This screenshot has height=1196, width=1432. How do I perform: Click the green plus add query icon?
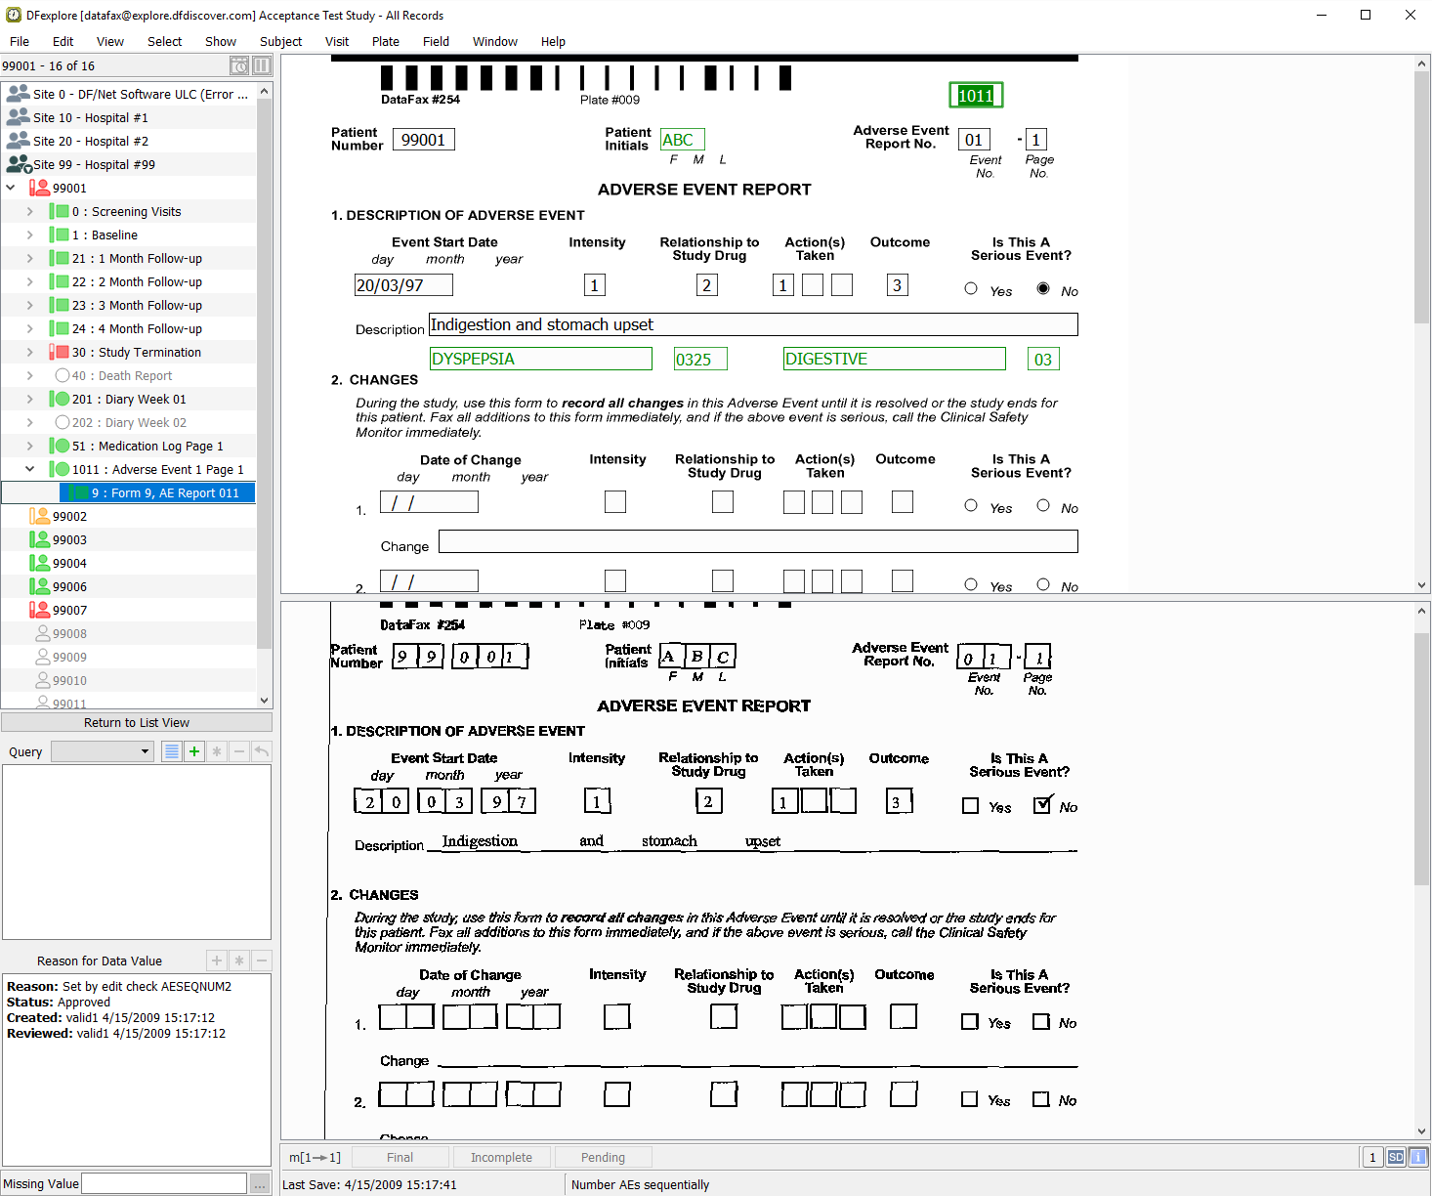pos(194,751)
